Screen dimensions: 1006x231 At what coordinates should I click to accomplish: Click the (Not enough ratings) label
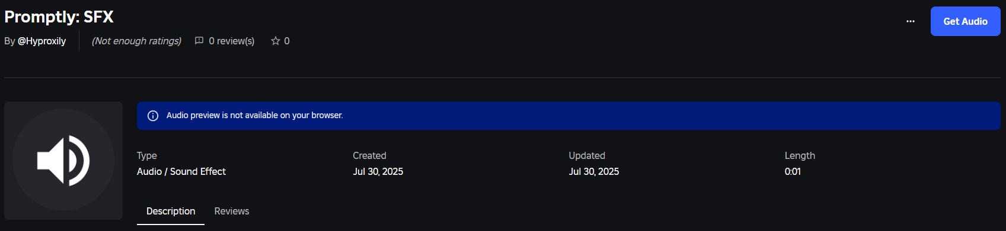[137, 41]
